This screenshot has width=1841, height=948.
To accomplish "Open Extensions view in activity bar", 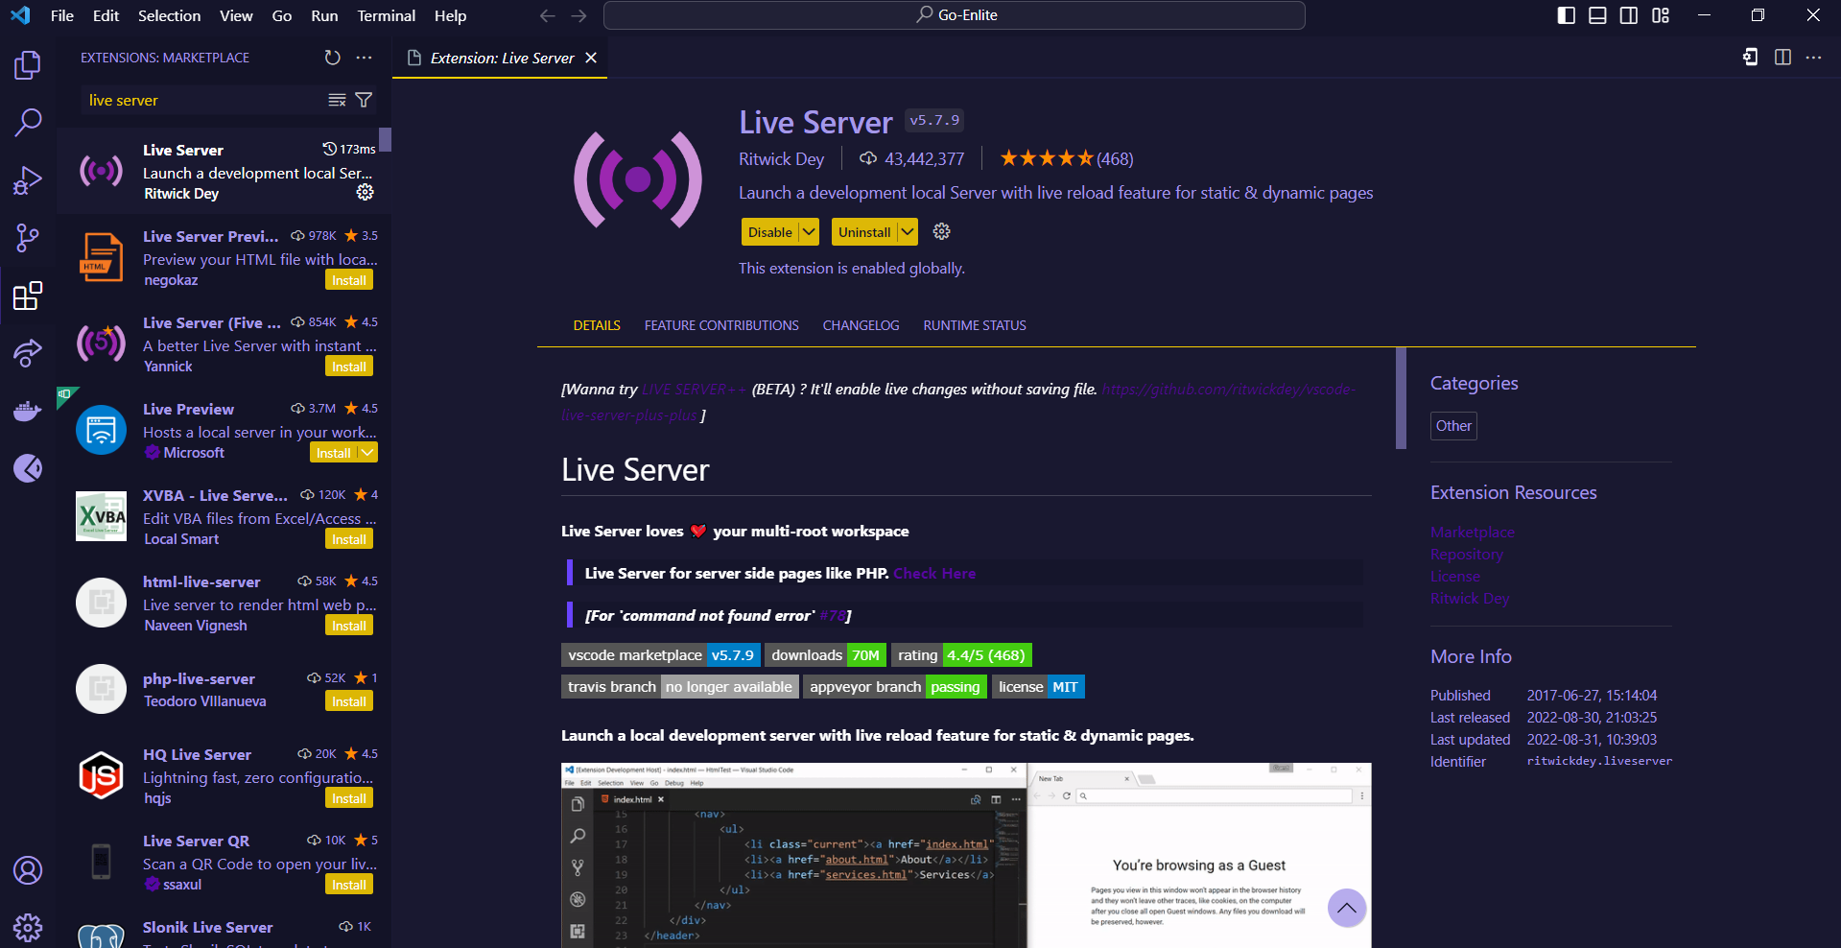I will click(x=28, y=296).
